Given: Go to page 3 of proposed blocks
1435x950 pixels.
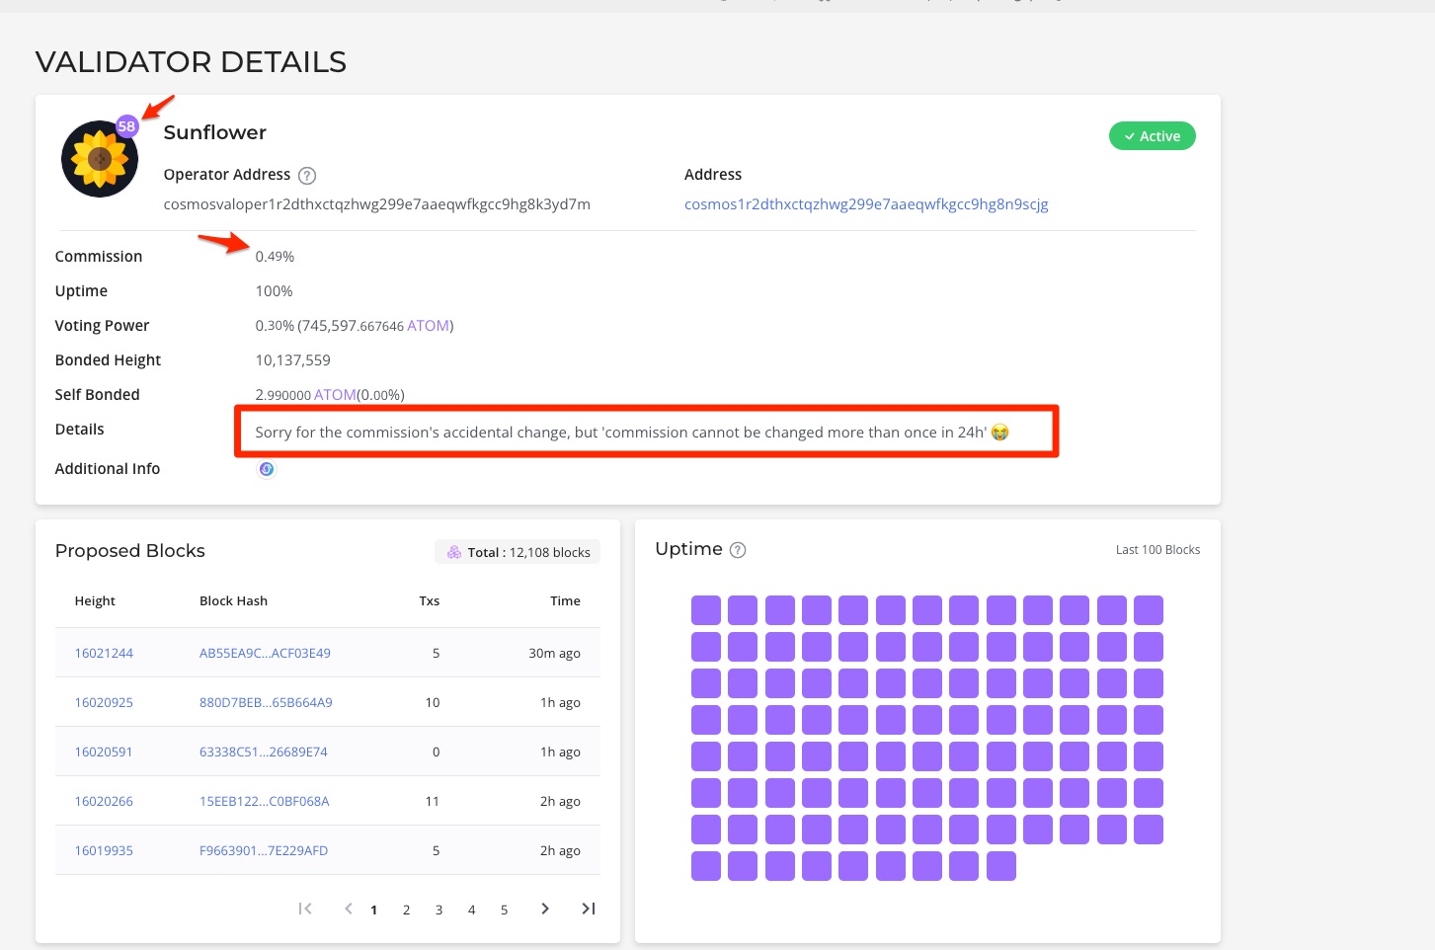Looking at the screenshot, I should point(438,910).
